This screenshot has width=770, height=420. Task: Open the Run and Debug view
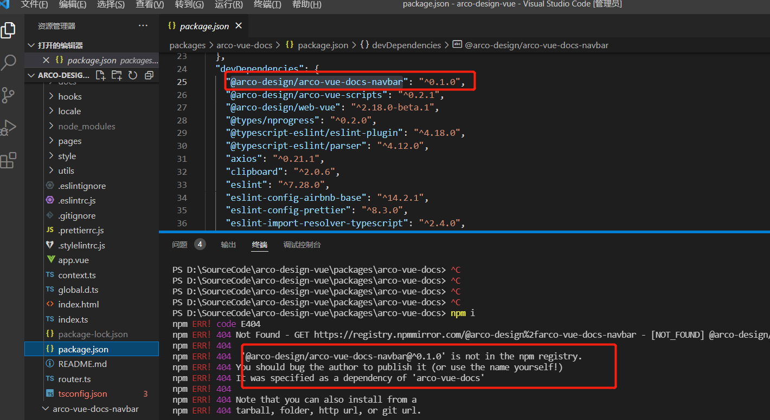click(x=8, y=127)
